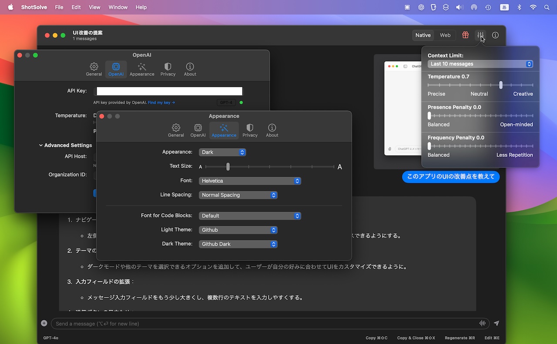557x344 pixels.
Task: Open the Wi-Fi menu bar icon
Action: click(533, 7)
